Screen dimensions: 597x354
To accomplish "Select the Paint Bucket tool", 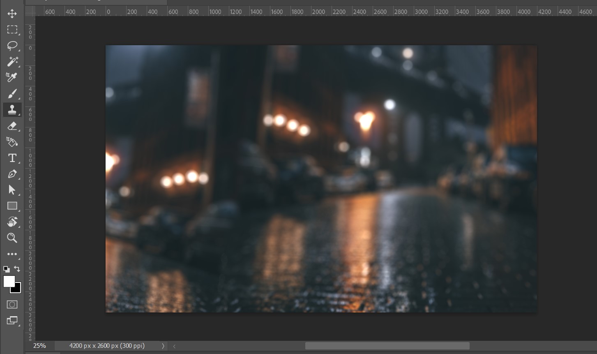I will (12, 142).
